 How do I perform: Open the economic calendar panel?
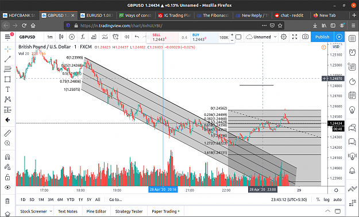pyautogui.click(x=352, y=95)
